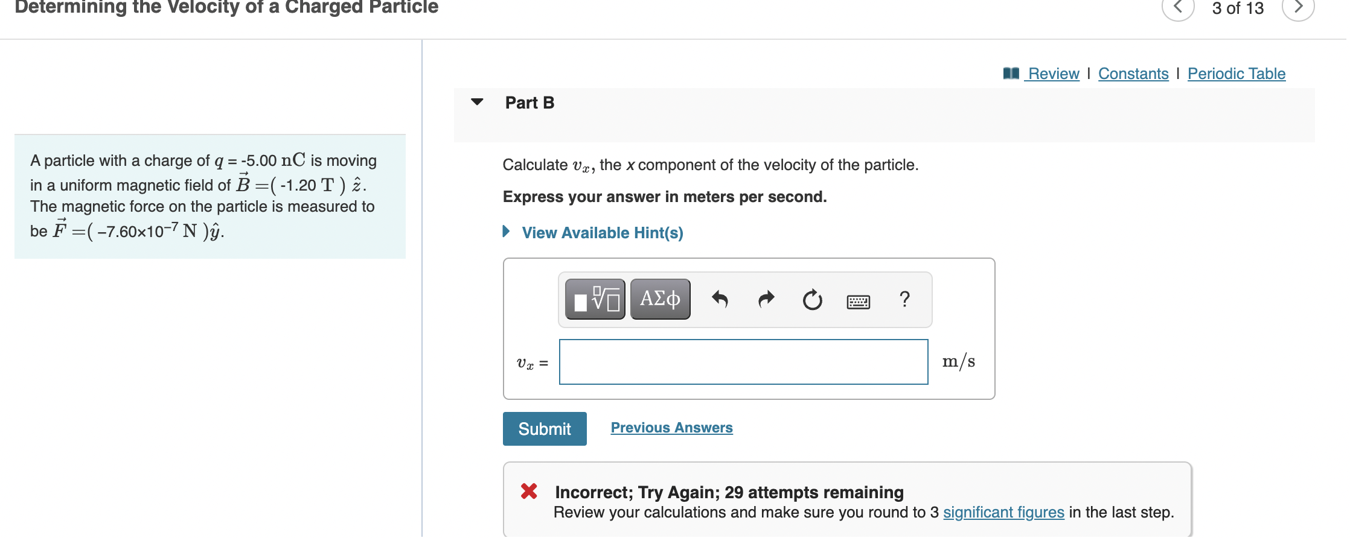Select the vx answer input field
Screen dimensions: 1350x538
743,362
